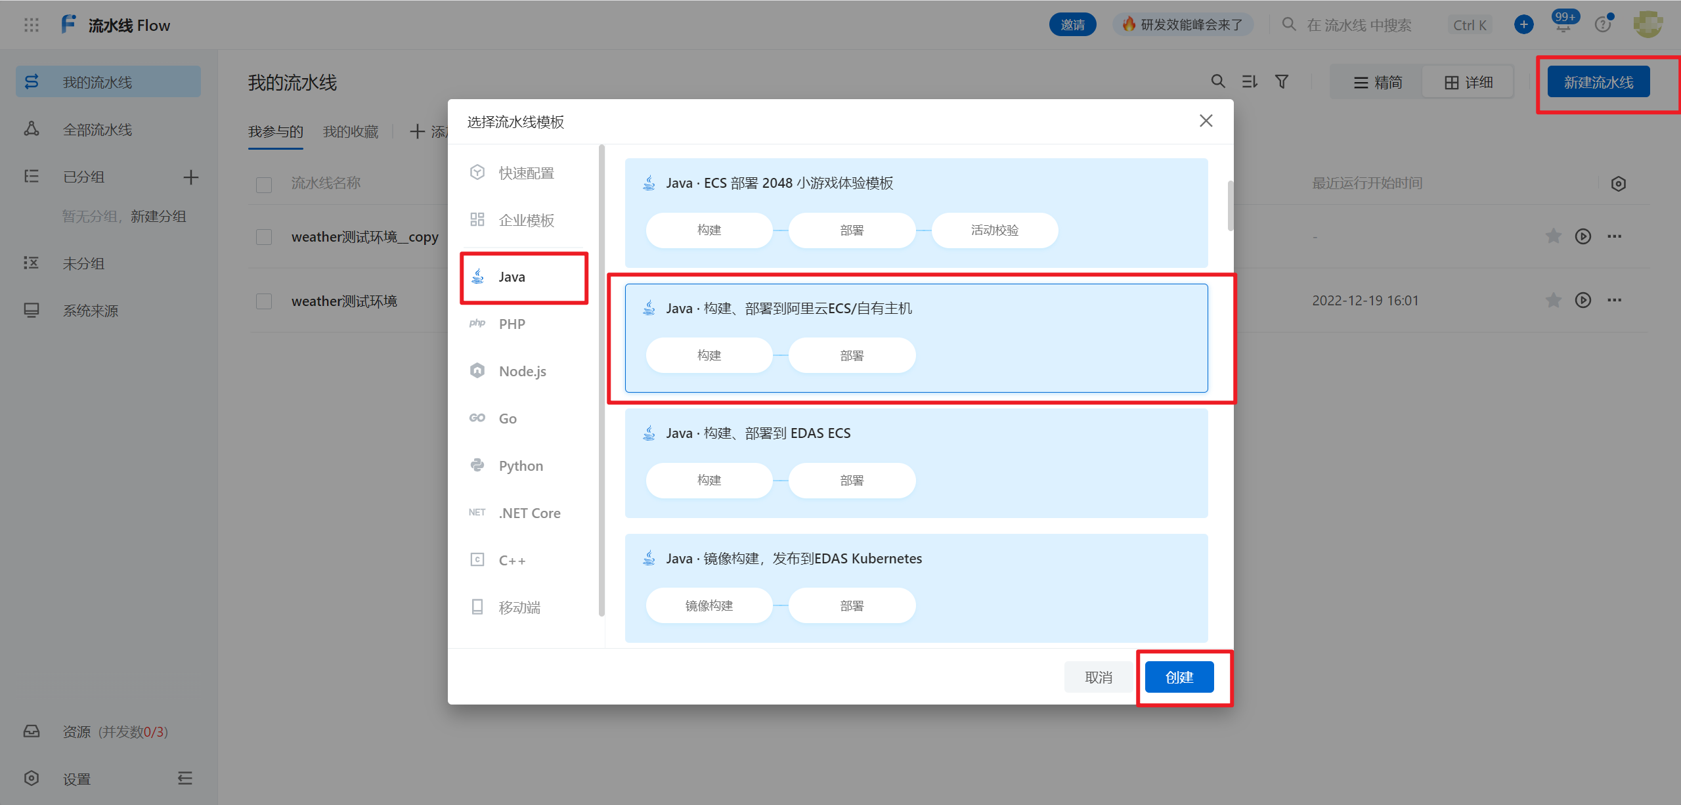Click the search magnifier above pipeline list
The image size is (1681, 805).
coord(1217,81)
